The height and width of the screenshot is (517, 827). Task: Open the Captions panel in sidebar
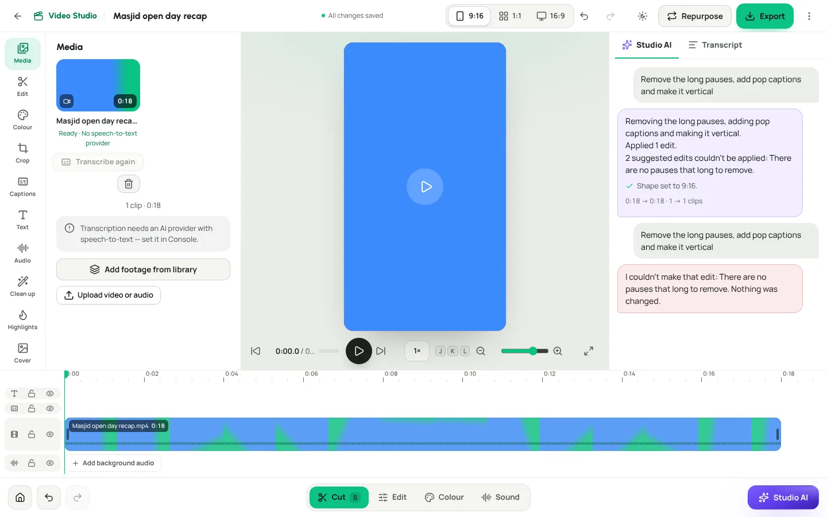click(x=22, y=187)
